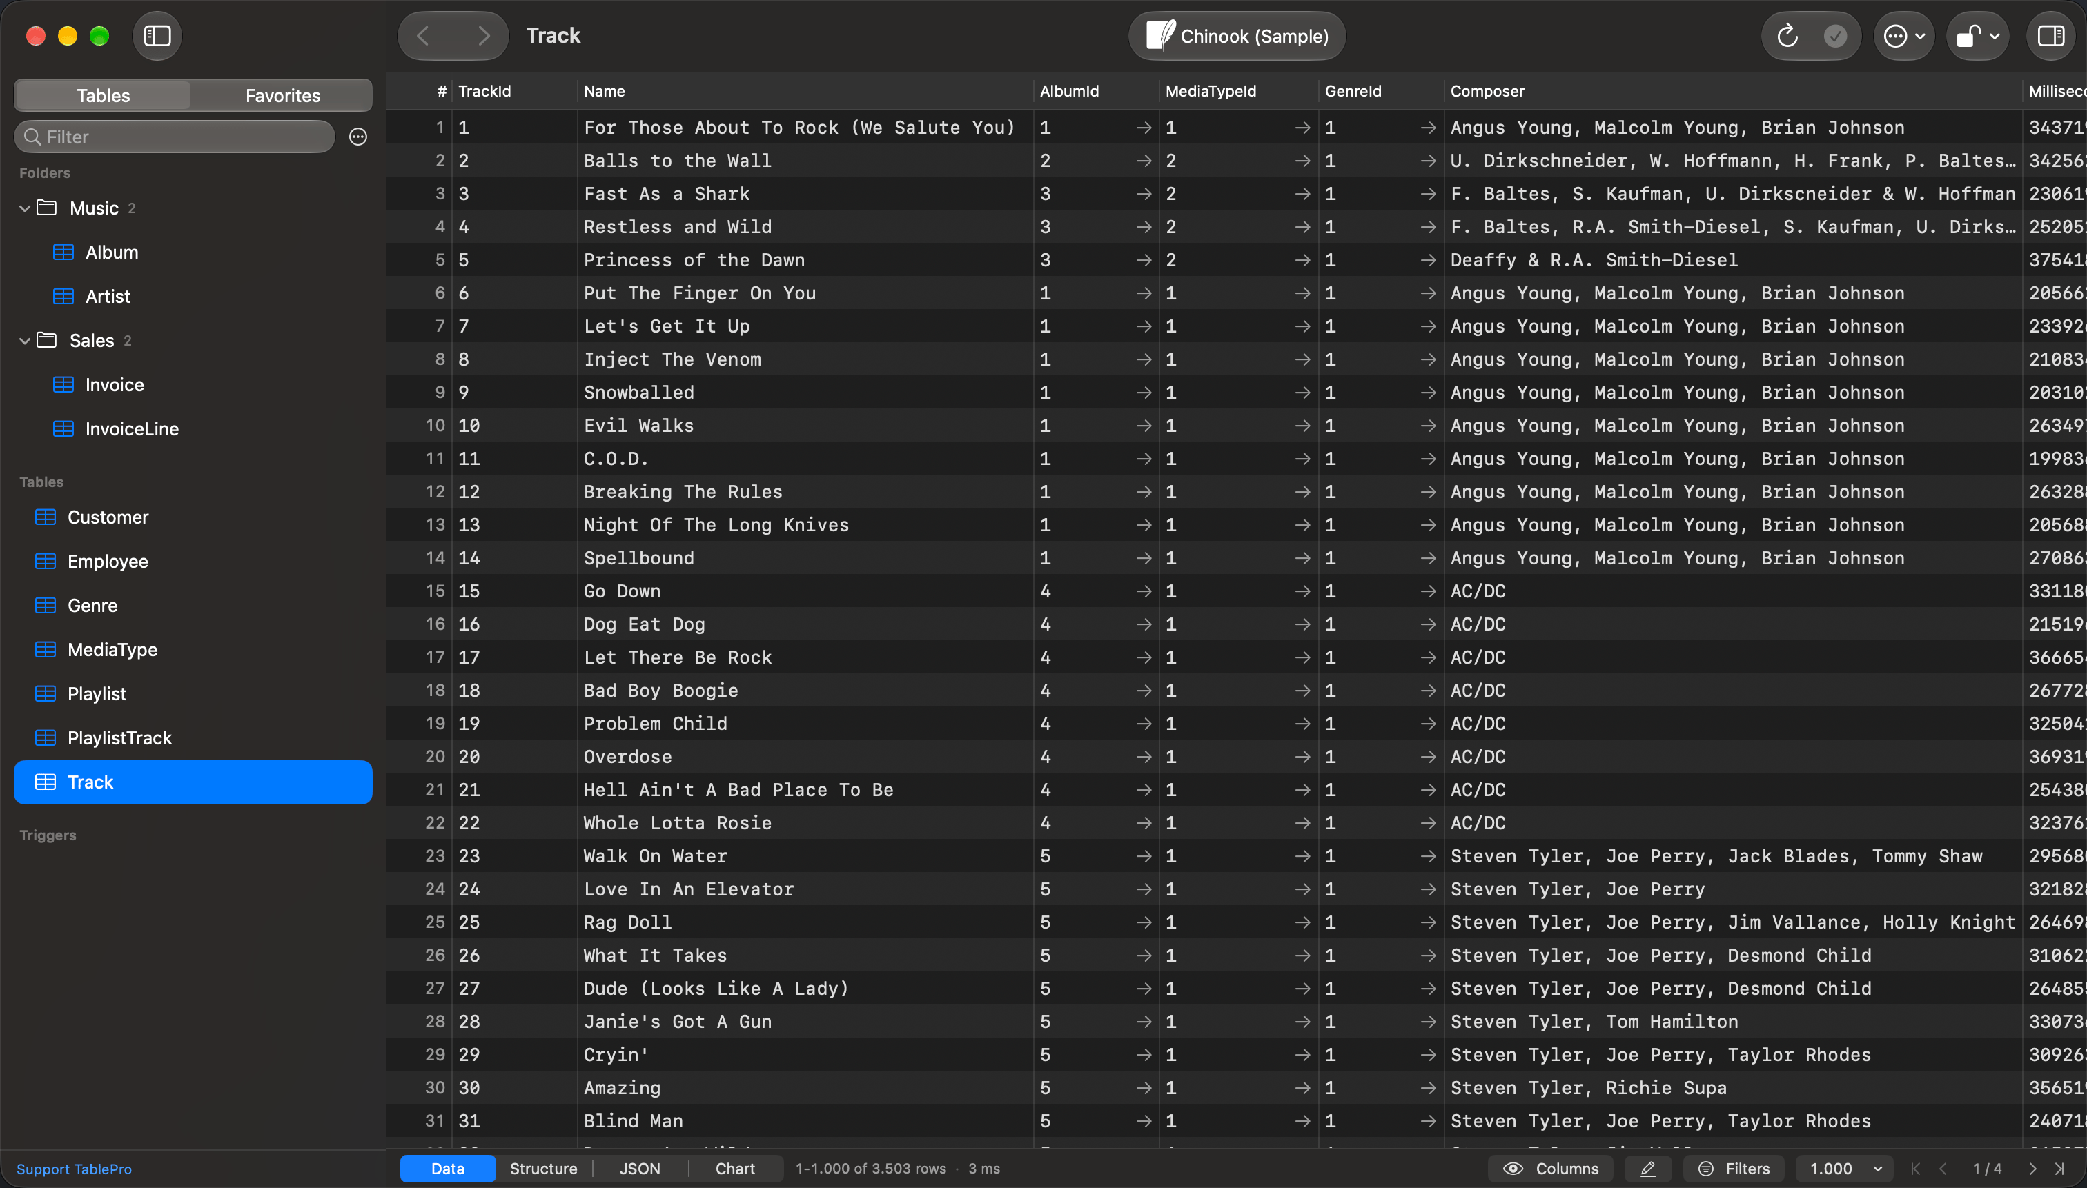Select the 'Deaffy & R.A. Smith-Diesel' composer cell
Image resolution: width=2087 pixels, height=1188 pixels.
click(1734, 260)
